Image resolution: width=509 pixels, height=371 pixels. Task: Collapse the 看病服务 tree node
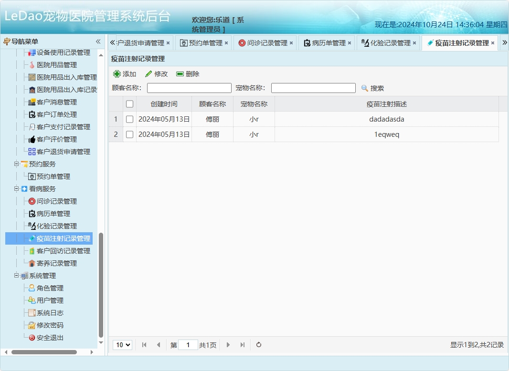coord(15,188)
